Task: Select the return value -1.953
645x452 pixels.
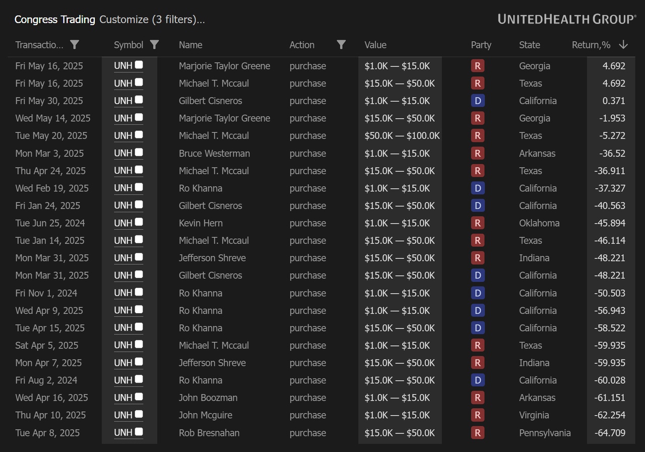Action: coord(612,118)
